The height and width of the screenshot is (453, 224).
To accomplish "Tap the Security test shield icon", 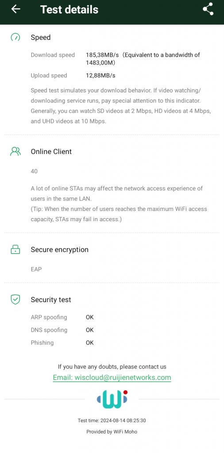I will (15, 299).
